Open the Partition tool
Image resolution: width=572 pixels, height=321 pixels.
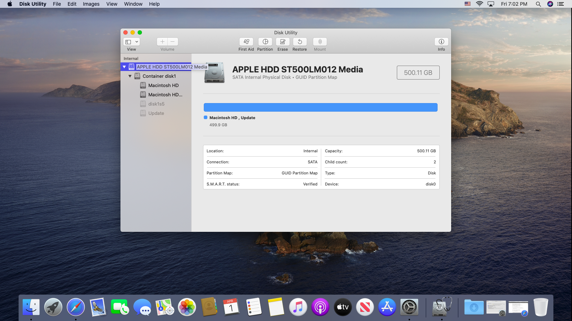265,42
